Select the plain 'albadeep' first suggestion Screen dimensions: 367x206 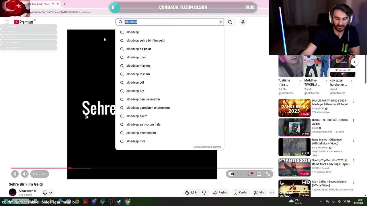point(169,32)
